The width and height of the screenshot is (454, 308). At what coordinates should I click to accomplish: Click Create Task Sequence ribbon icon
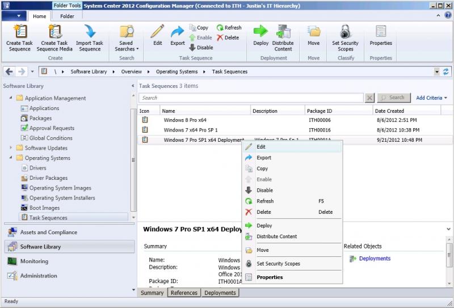pyautogui.click(x=20, y=31)
